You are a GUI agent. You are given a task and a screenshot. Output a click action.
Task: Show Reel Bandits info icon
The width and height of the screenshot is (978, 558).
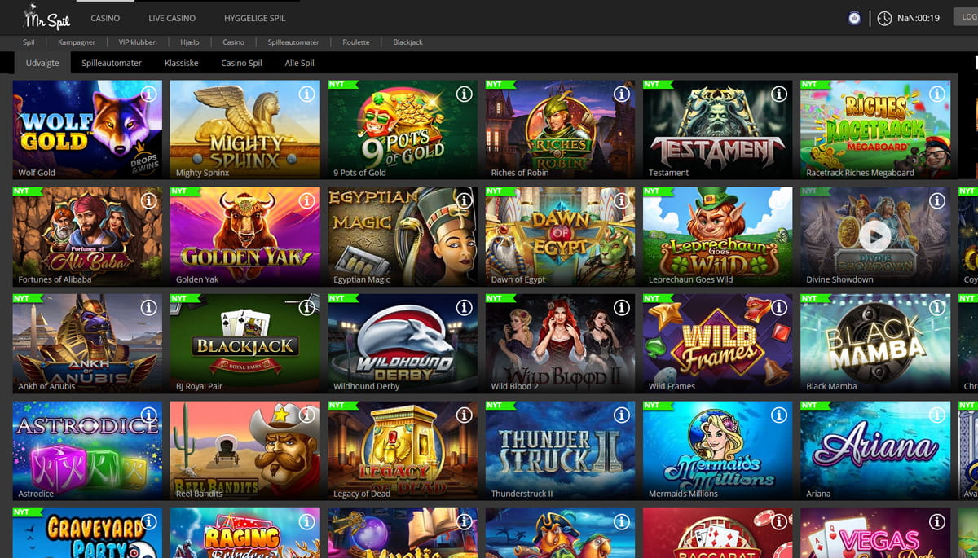(306, 415)
